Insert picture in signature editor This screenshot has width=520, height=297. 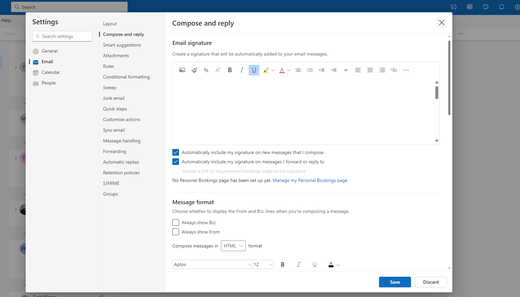coord(182,70)
